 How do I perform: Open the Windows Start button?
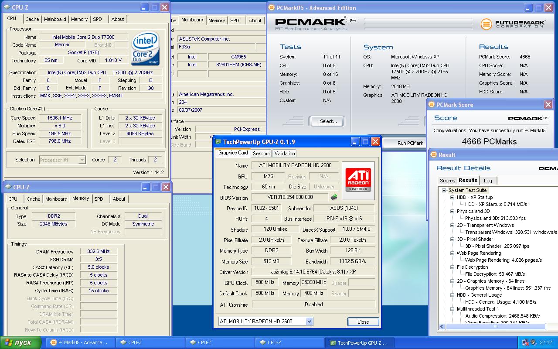(20, 342)
